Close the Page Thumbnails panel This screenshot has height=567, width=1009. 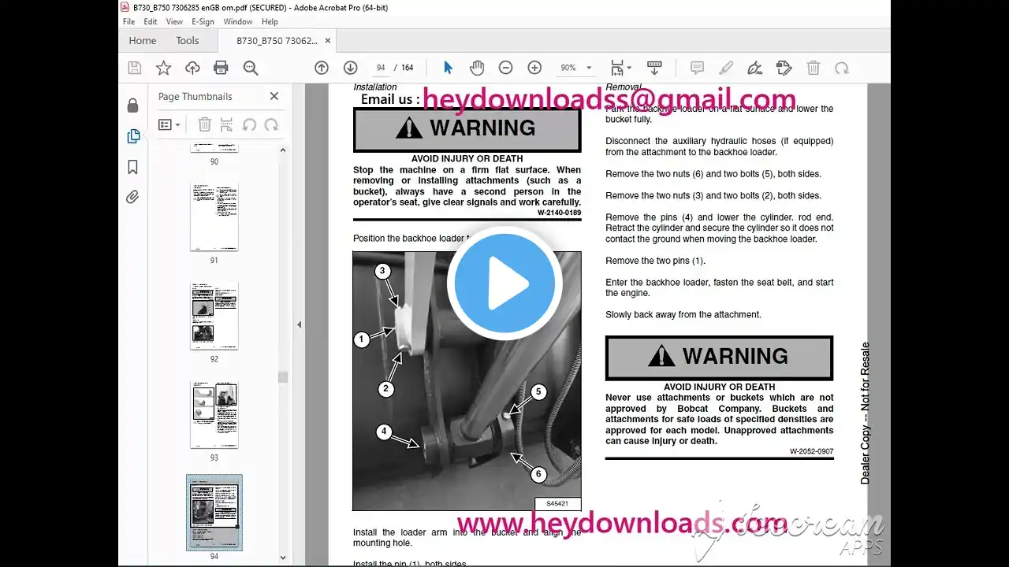point(274,96)
